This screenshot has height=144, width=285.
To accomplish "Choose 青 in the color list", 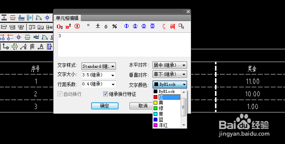I will click(167, 114).
